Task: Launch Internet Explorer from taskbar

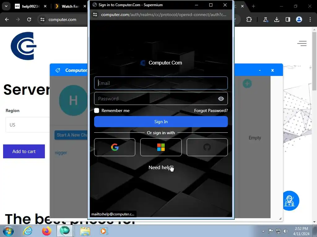Action: tap(28, 231)
